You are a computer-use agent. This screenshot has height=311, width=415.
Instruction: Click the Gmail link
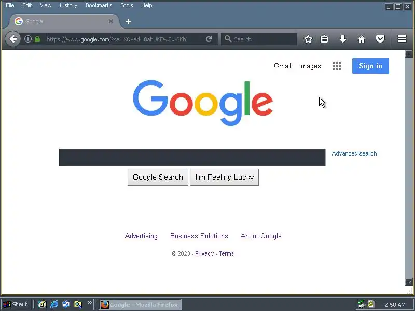pyautogui.click(x=282, y=66)
